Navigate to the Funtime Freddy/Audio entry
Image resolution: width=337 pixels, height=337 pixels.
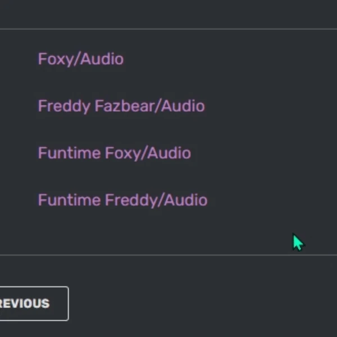coord(122,201)
